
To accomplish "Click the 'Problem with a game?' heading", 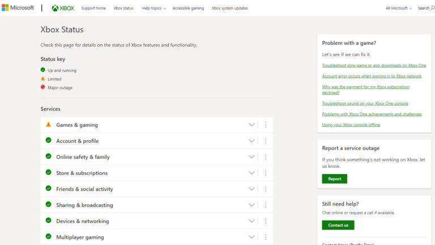I will [x=349, y=43].
